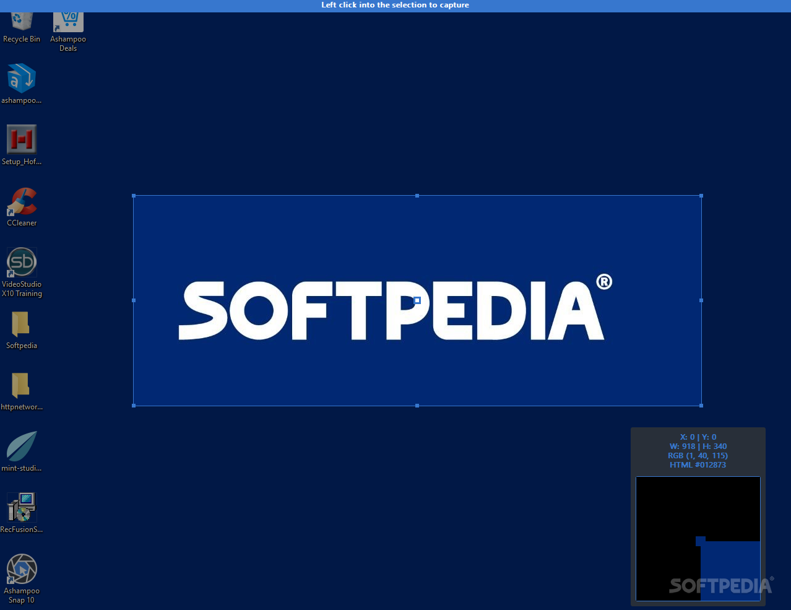Launch the Ashampoo Snap 10 shortcut
Image resolution: width=791 pixels, height=610 pixels.
coord(22,579)
